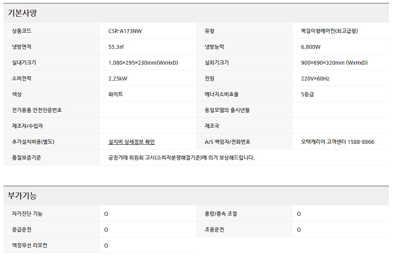Click the 제조자/수입자 label
394x256 pixels.
click(28, 126)
